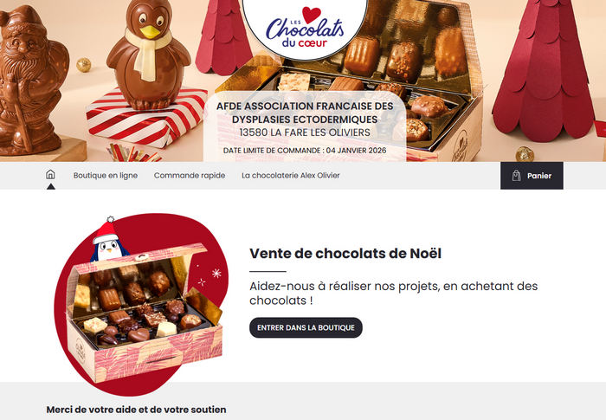Click the large red paper tree

point(545,74)
